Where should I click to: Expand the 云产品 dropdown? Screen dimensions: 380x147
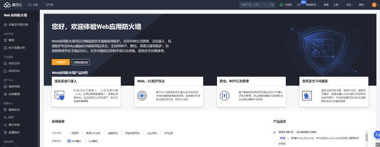tap(50, 5)
